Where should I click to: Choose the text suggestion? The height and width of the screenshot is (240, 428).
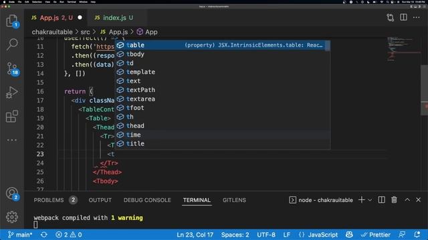click(x=221, y=81)
